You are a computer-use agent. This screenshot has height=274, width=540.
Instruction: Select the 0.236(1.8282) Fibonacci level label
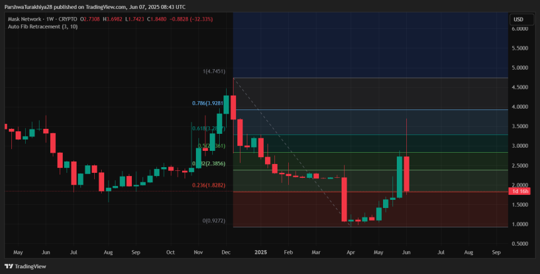coord(208,185)
